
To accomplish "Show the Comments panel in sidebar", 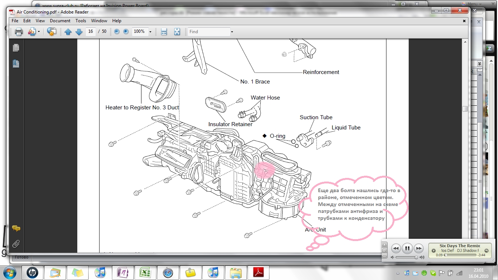I will pos(16,229).
